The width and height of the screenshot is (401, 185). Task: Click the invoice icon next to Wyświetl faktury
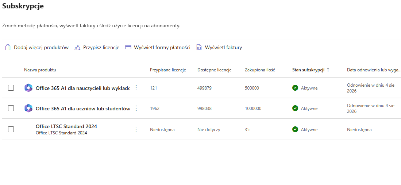point(199,47)
